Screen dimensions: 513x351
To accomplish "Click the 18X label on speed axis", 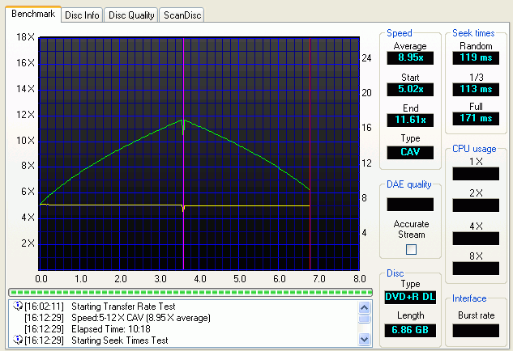I will tap(25, 37).
